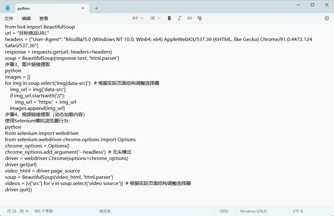The image size is (334, 216).
Task: Click the comment 无头模式
Action: point(122,152)
